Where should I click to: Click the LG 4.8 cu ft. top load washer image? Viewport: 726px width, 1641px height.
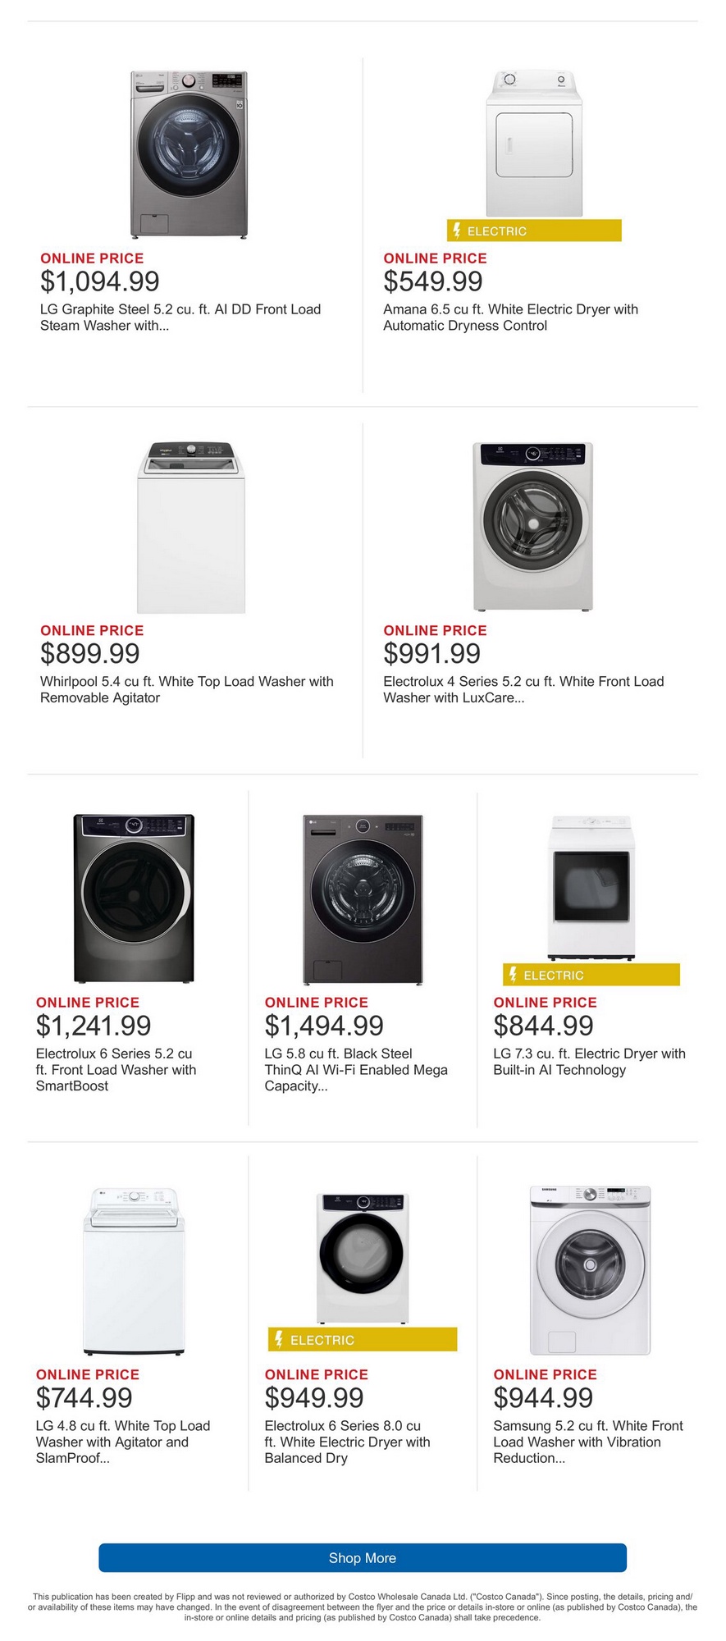click(x=135, y=1271)
